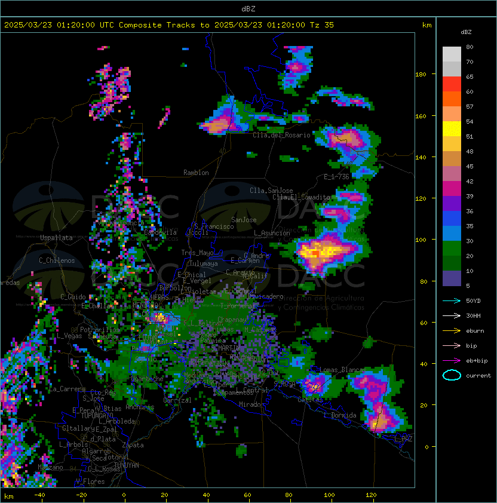497x503 pixels.
Task: Click the E_Chical place label
Action: 192,275
